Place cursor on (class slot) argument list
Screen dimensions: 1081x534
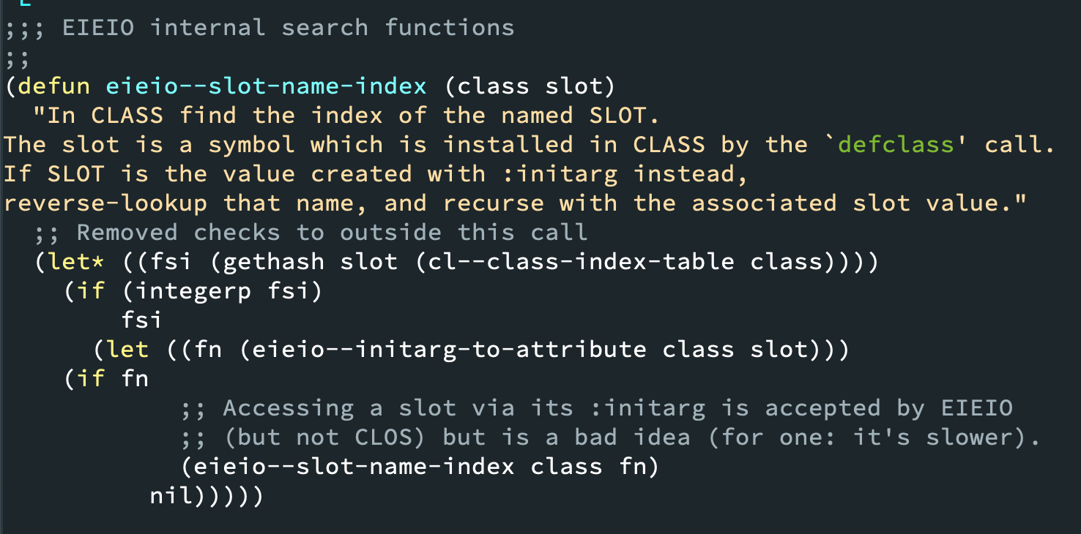tap(530, 86)
